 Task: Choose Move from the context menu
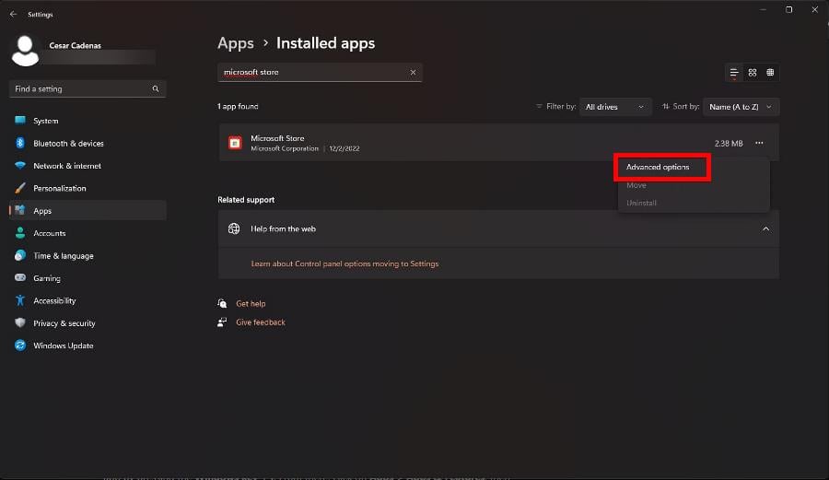click(x=636, y=185)
